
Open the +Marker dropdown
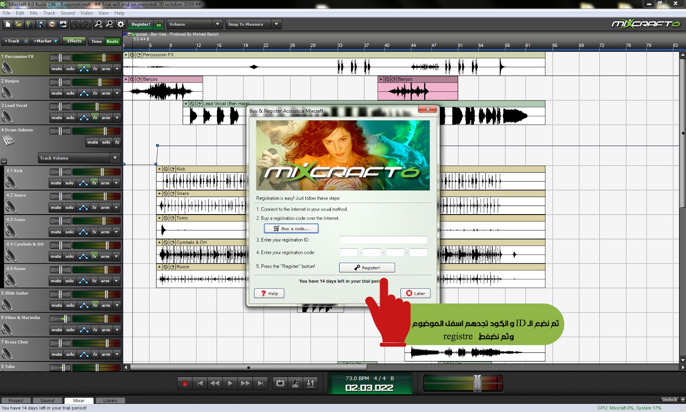[x=45, y=41]
